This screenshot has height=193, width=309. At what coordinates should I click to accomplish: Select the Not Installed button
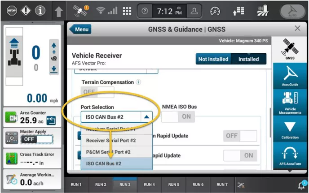click(x=214, y=59)
